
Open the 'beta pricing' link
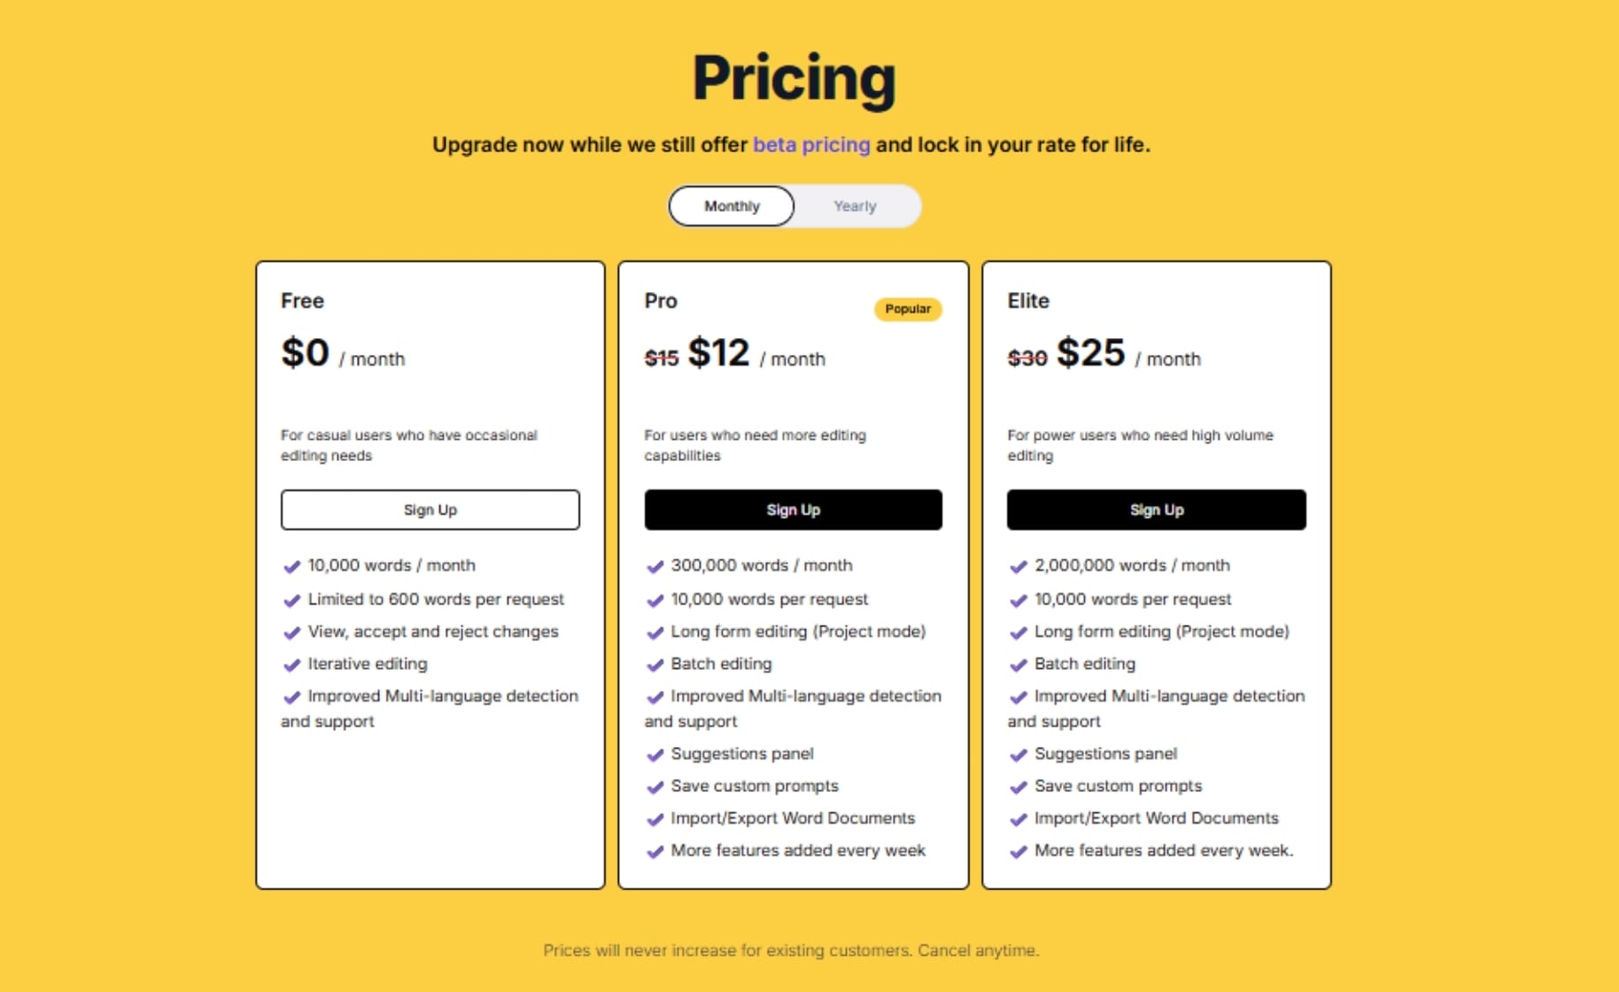810,144
